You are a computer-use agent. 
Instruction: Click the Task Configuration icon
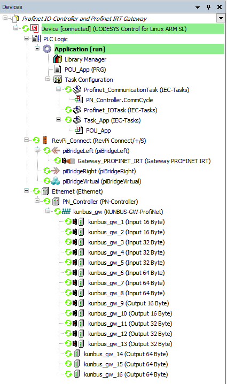point(58,80)
